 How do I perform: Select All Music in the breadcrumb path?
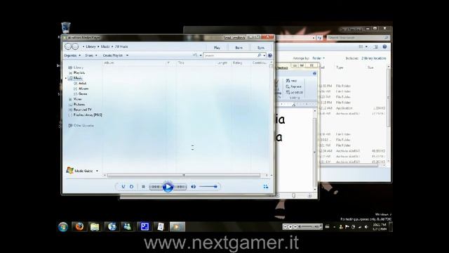[121, 46]
